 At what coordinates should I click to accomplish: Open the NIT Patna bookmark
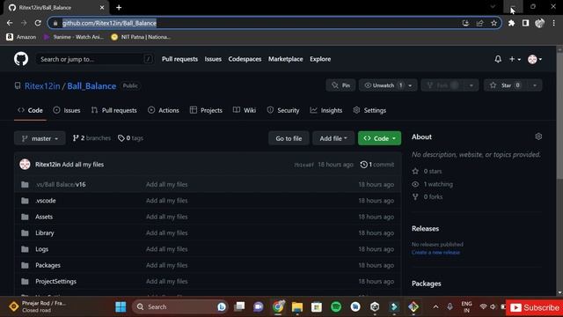click(x=141, y=37)
